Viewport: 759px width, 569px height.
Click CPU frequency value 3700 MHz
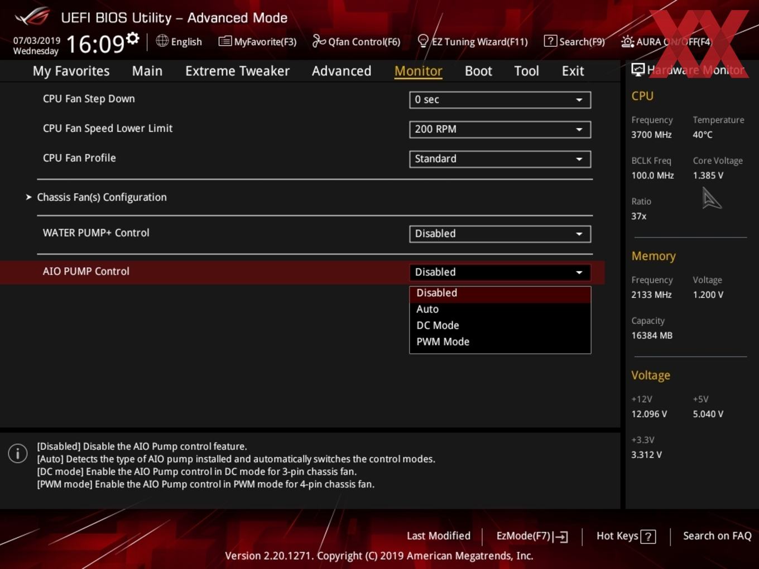651,135
